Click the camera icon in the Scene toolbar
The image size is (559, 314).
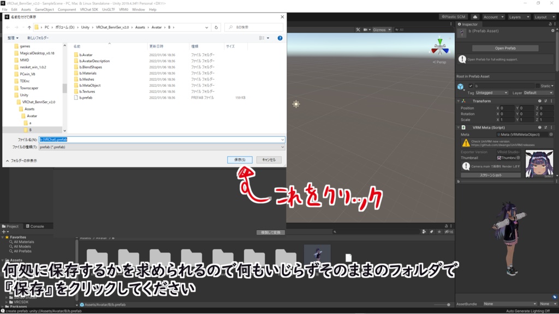(365, 29)
